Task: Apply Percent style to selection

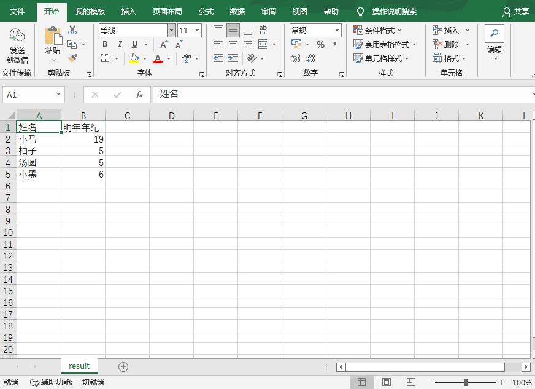Action: (x=320, y=44)
